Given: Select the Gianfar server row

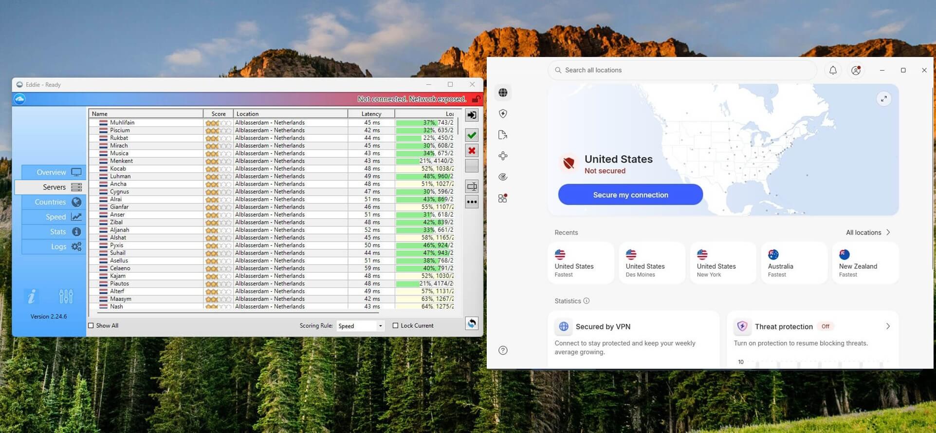Looking at the screenshot, I should [x=272, y=207].
